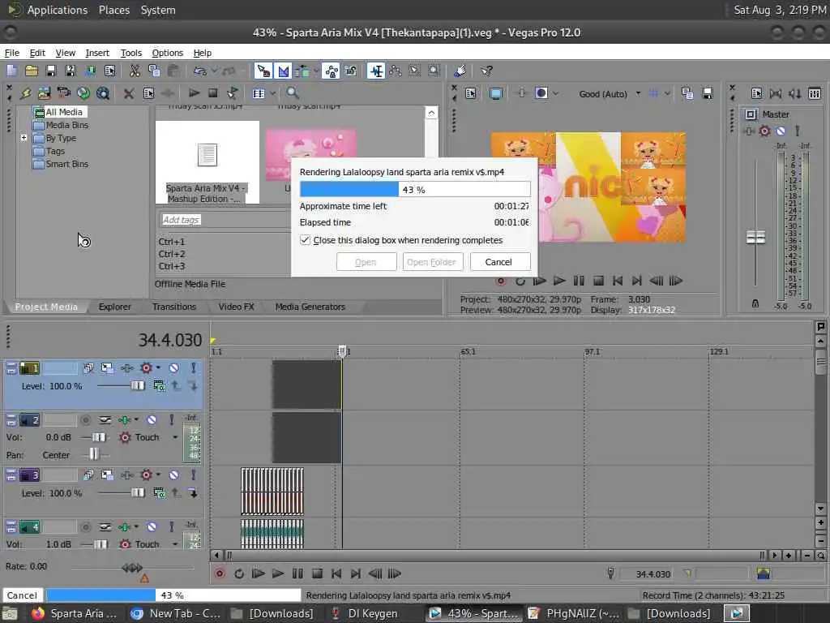
Task: Open the Insert menu
Action: tap(97, 53)
